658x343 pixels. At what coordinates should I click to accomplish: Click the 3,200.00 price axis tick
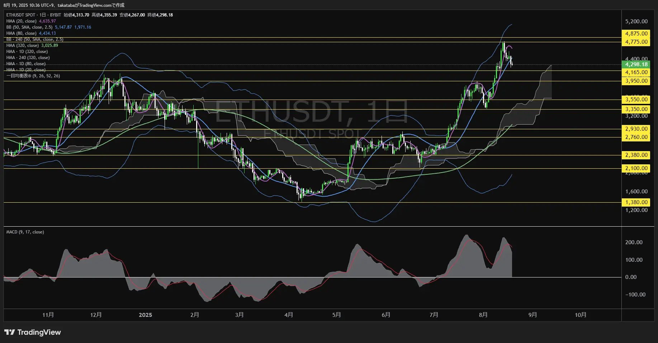coord(636,116)
